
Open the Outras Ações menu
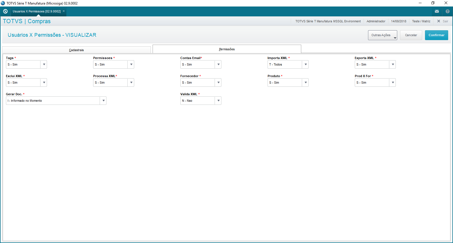pyautogui.click(x=383, y=35)
